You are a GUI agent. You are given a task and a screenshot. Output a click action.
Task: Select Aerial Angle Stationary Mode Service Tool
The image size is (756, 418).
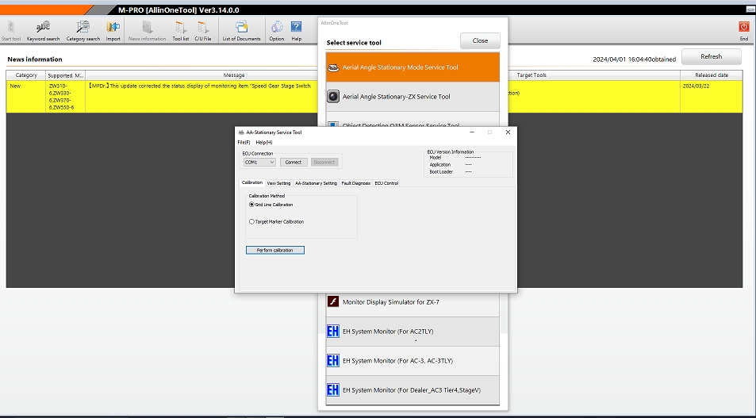coord(413,67)
